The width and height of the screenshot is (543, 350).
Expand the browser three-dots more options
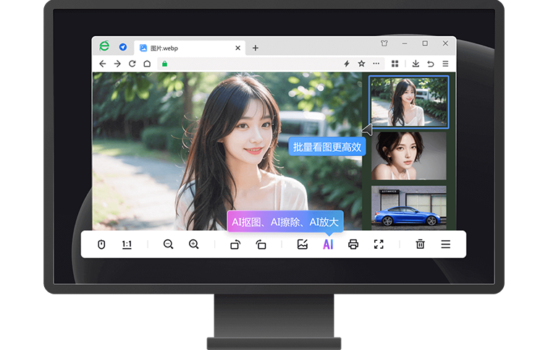(376, 64)
